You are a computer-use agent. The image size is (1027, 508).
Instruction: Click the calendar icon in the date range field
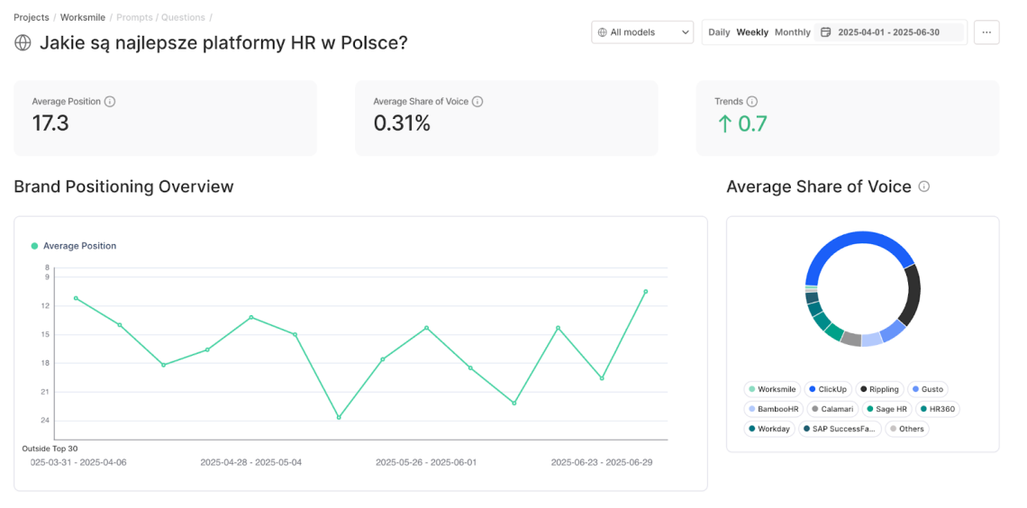tap(824, 32)
